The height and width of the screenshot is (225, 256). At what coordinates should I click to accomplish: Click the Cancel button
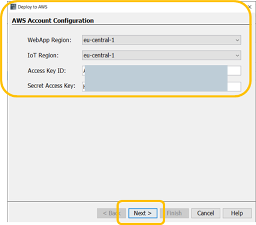click(x=206, y=213)
